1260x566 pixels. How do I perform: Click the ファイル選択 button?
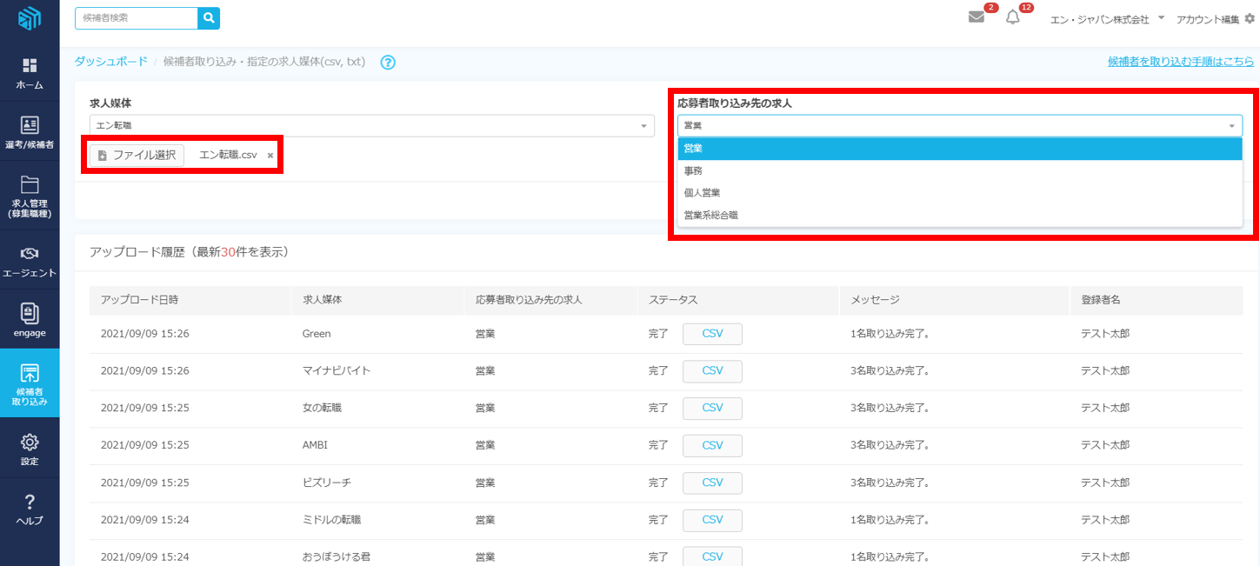[137, 156]
